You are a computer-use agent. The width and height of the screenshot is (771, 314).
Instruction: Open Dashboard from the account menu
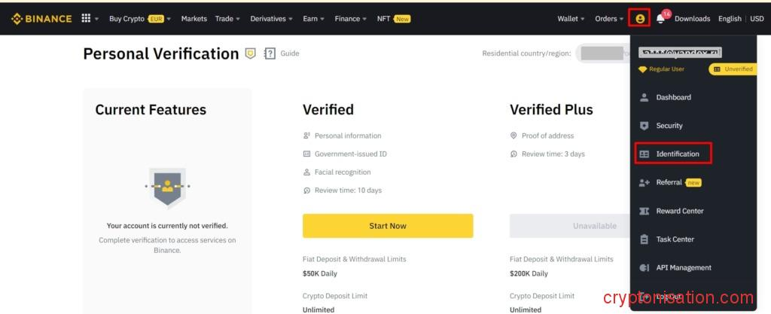[673, 97]
